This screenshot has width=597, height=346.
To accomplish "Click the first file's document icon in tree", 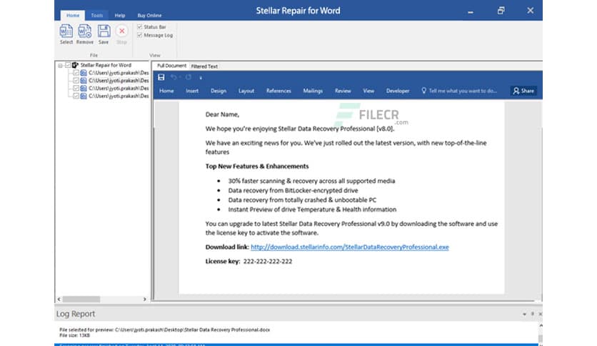I will pos(84,73).
